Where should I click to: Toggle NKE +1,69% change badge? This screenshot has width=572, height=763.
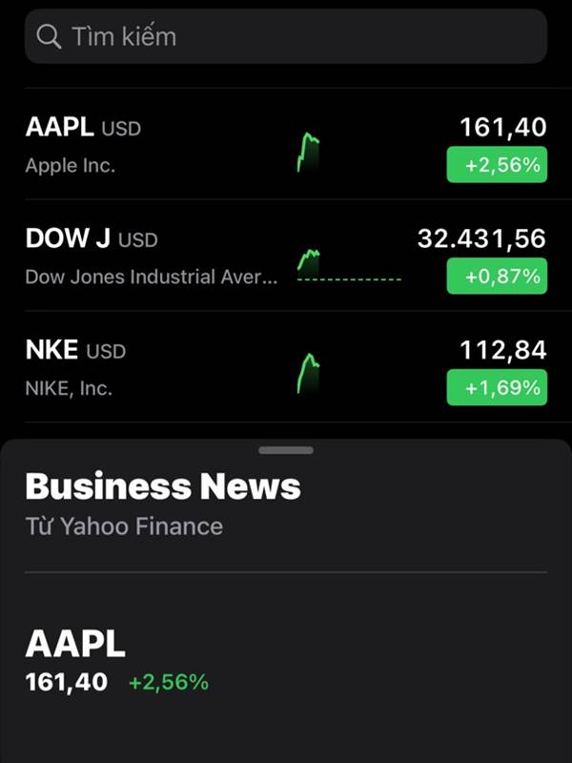(x=497, y=388)
